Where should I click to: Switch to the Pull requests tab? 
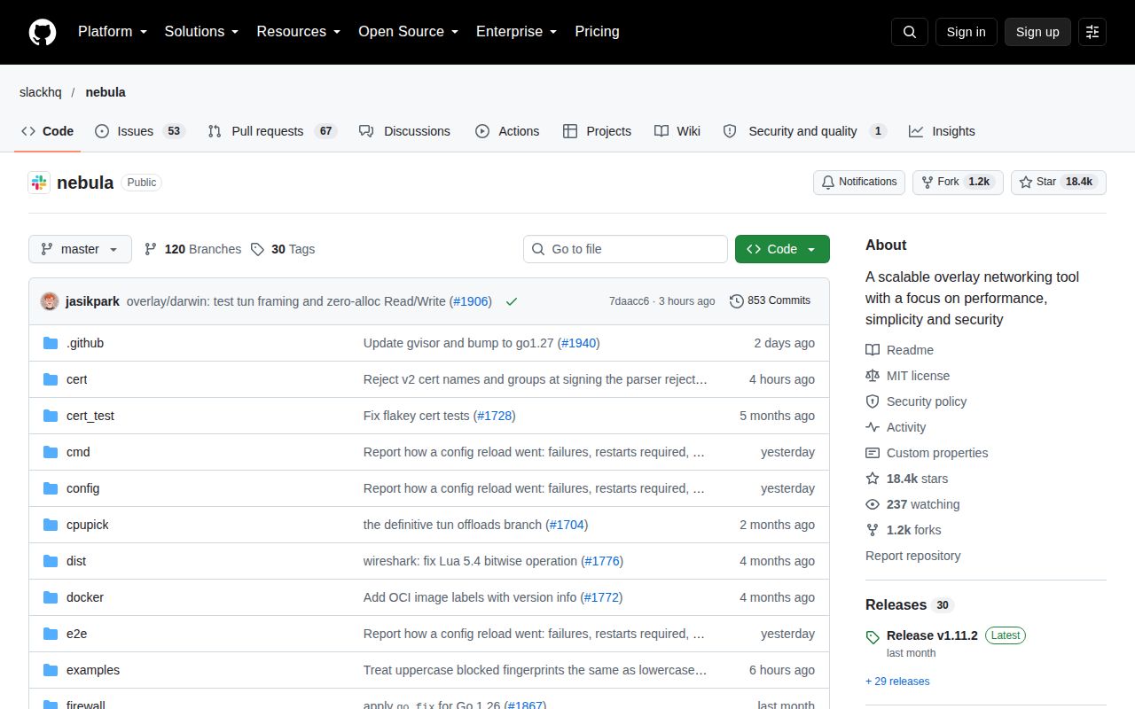[272, 131]
